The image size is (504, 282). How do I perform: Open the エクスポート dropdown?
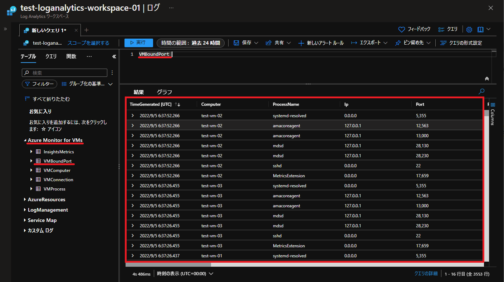click(369, 43)
